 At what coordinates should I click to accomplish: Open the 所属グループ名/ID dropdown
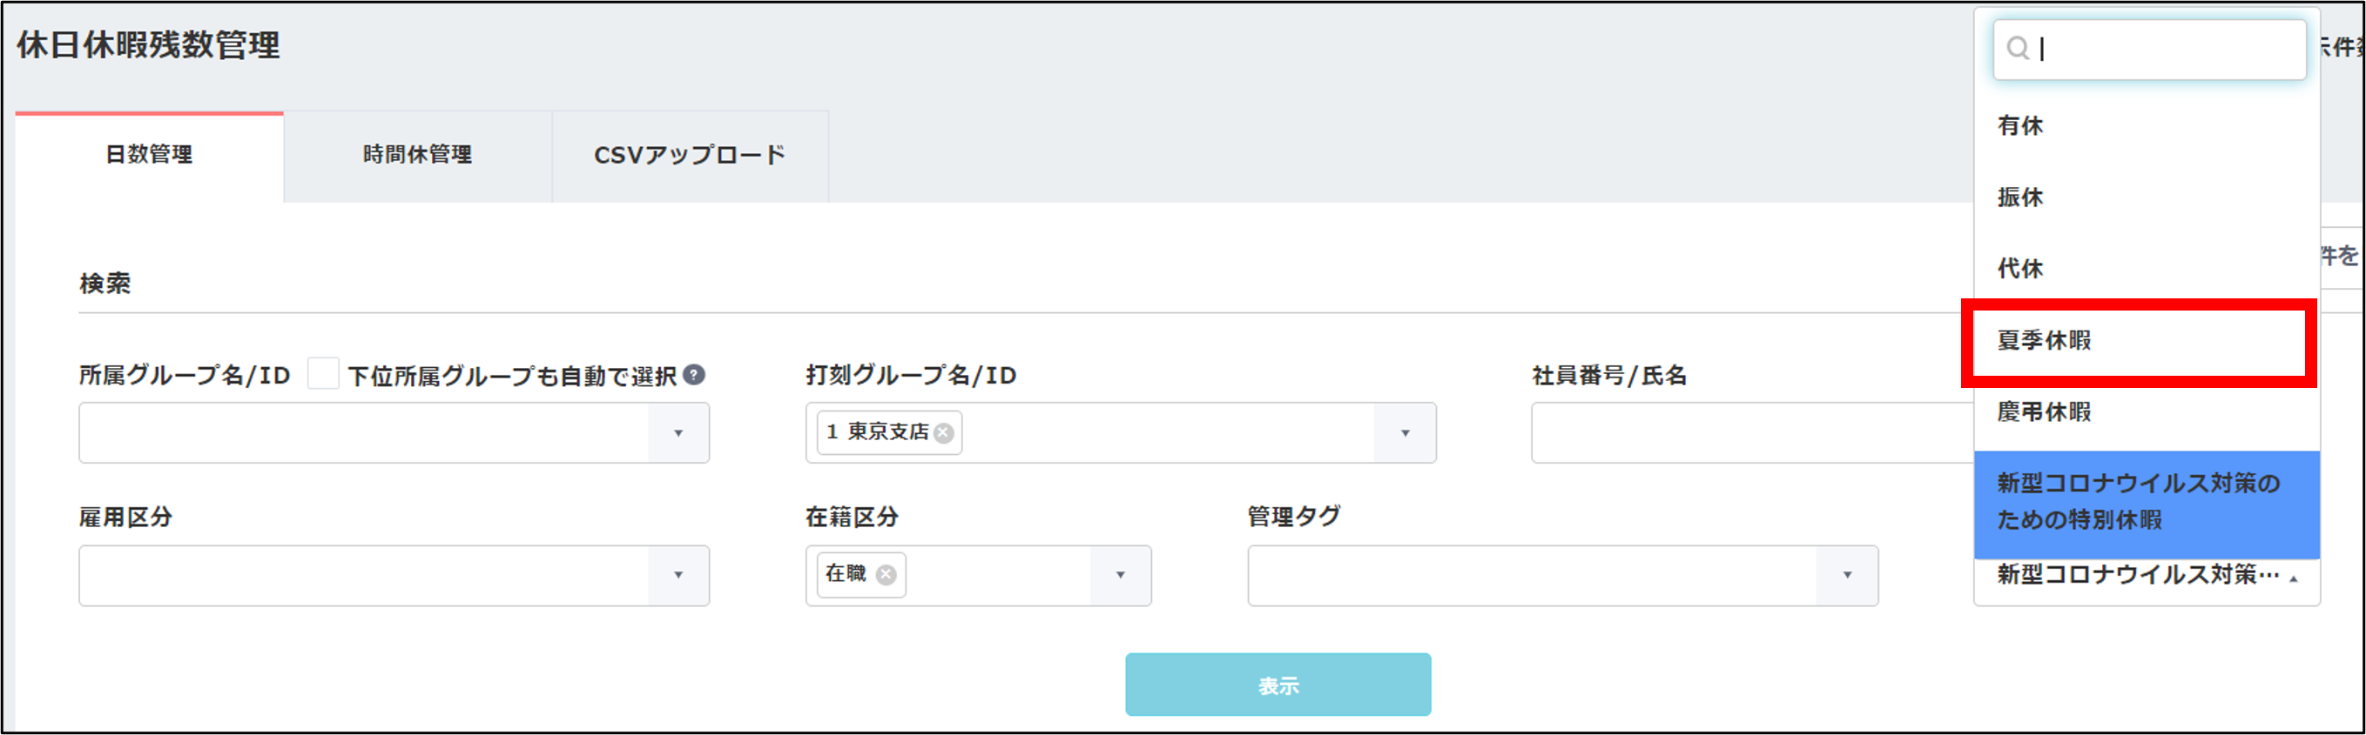click(x=677, y=433)
